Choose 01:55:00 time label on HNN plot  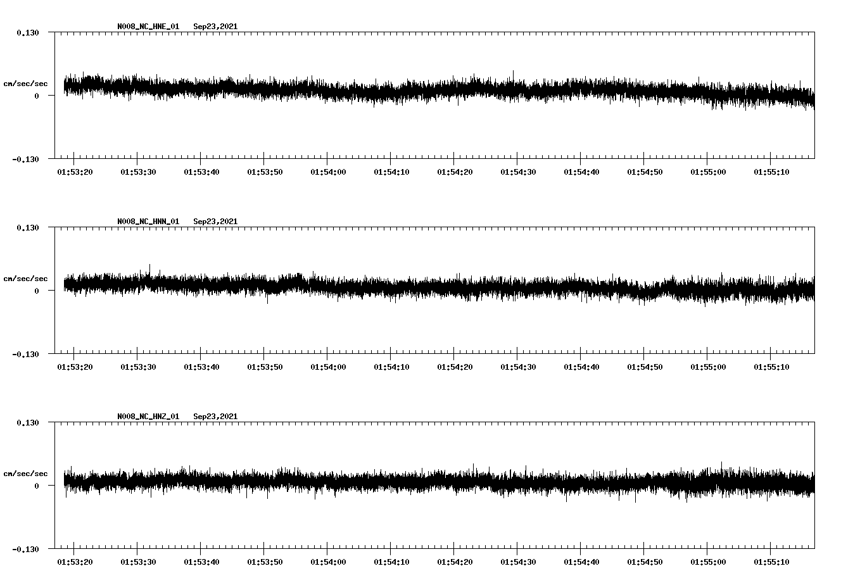click(x=708, y=367)
